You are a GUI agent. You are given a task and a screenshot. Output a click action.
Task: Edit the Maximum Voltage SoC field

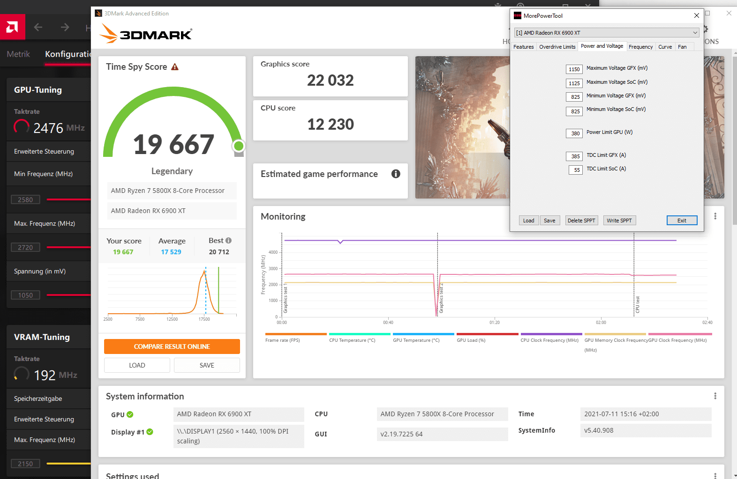(574, 83)
